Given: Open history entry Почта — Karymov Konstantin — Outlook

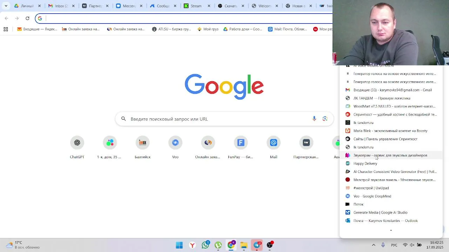Looking at the screenshot, I should (x=391, y=221).
